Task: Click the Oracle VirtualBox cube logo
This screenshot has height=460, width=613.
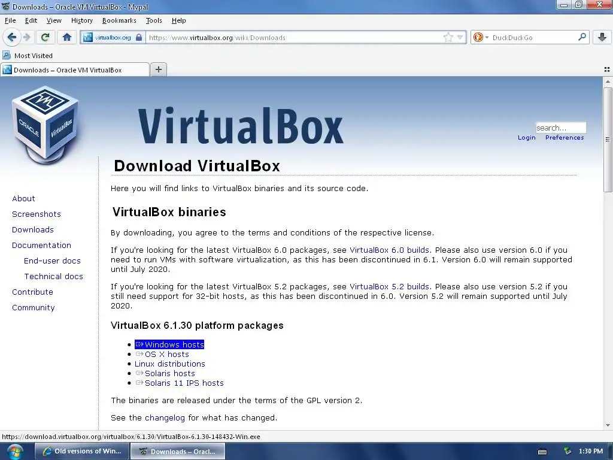Action: click(x=45, y=125)
